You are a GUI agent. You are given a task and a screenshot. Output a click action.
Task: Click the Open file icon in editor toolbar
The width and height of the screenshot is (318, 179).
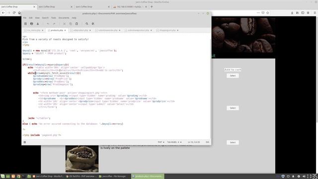(x=32, y=24)
